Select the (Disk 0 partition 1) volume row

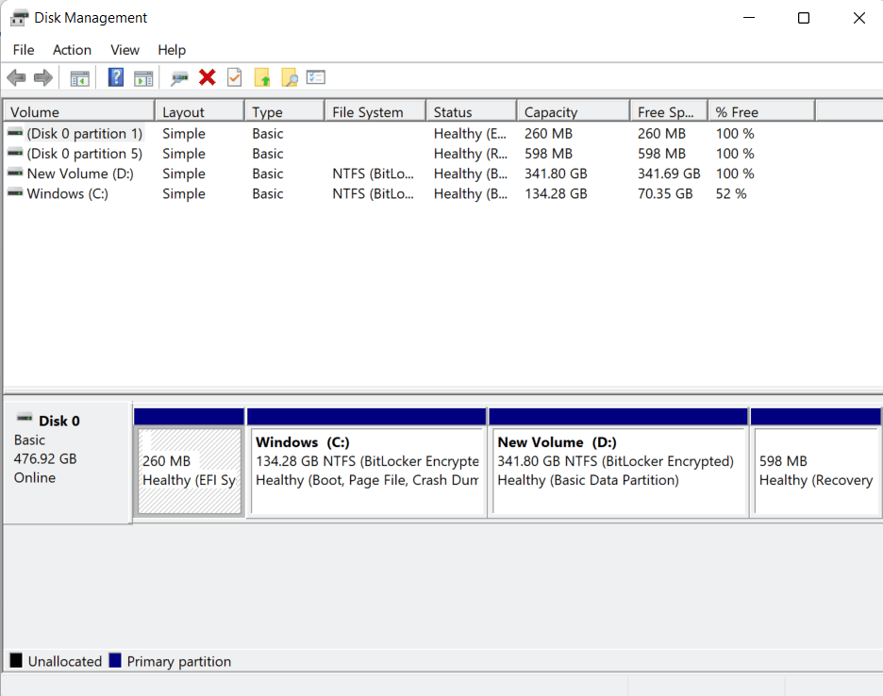(x=85, y=134)
